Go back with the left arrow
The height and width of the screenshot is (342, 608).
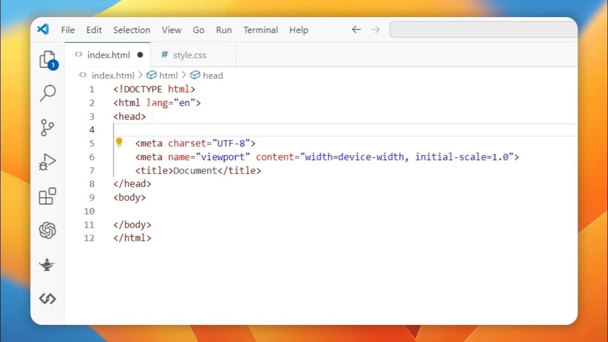pos(356,29)
